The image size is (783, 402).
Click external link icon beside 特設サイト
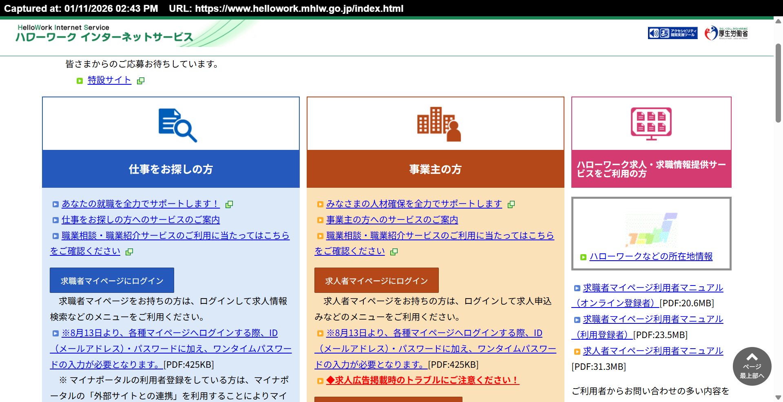pos(141,81)
